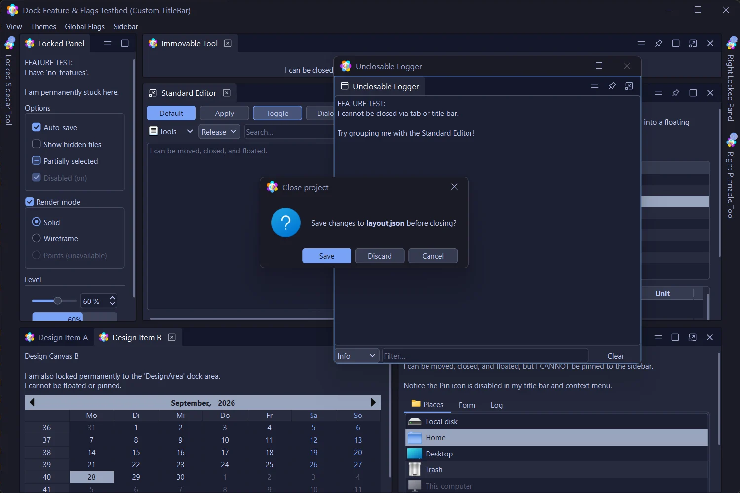Go to the next calendar month arrow

point(373,402)
